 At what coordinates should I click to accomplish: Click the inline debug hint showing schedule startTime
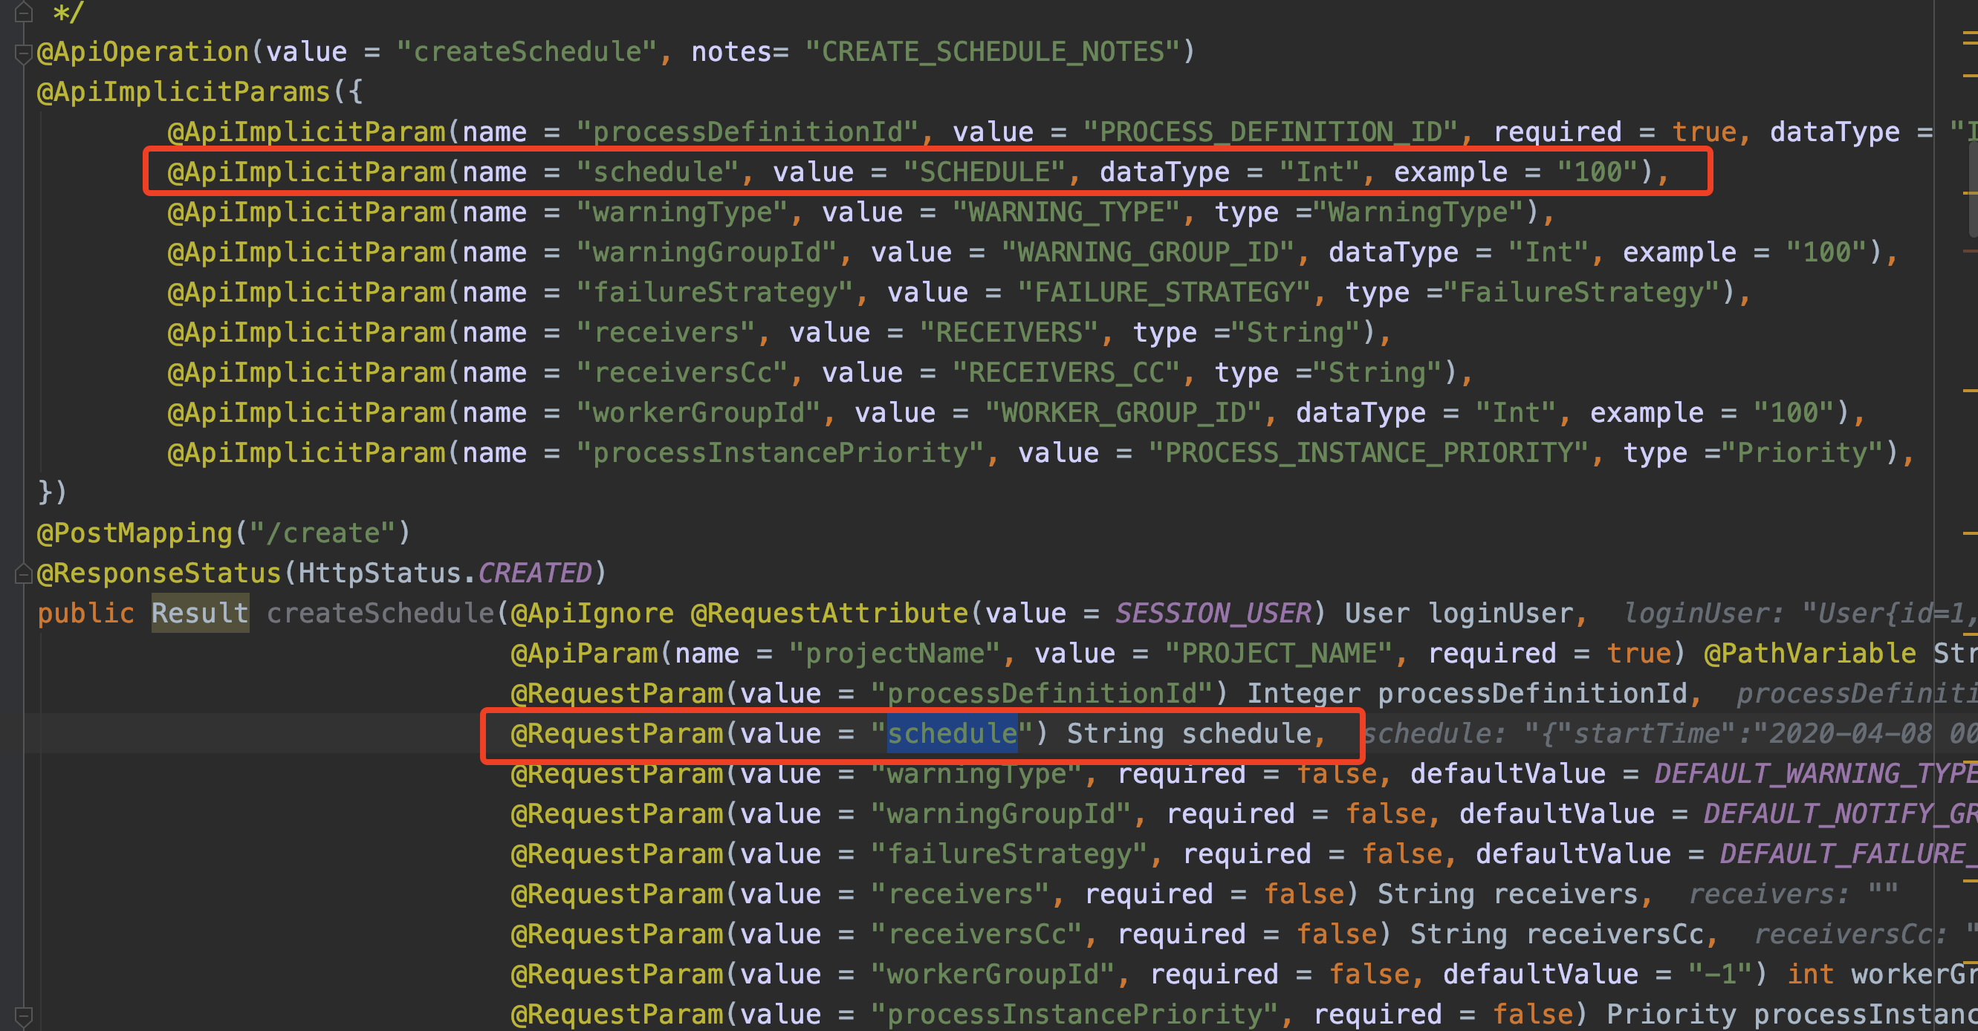1670,734
